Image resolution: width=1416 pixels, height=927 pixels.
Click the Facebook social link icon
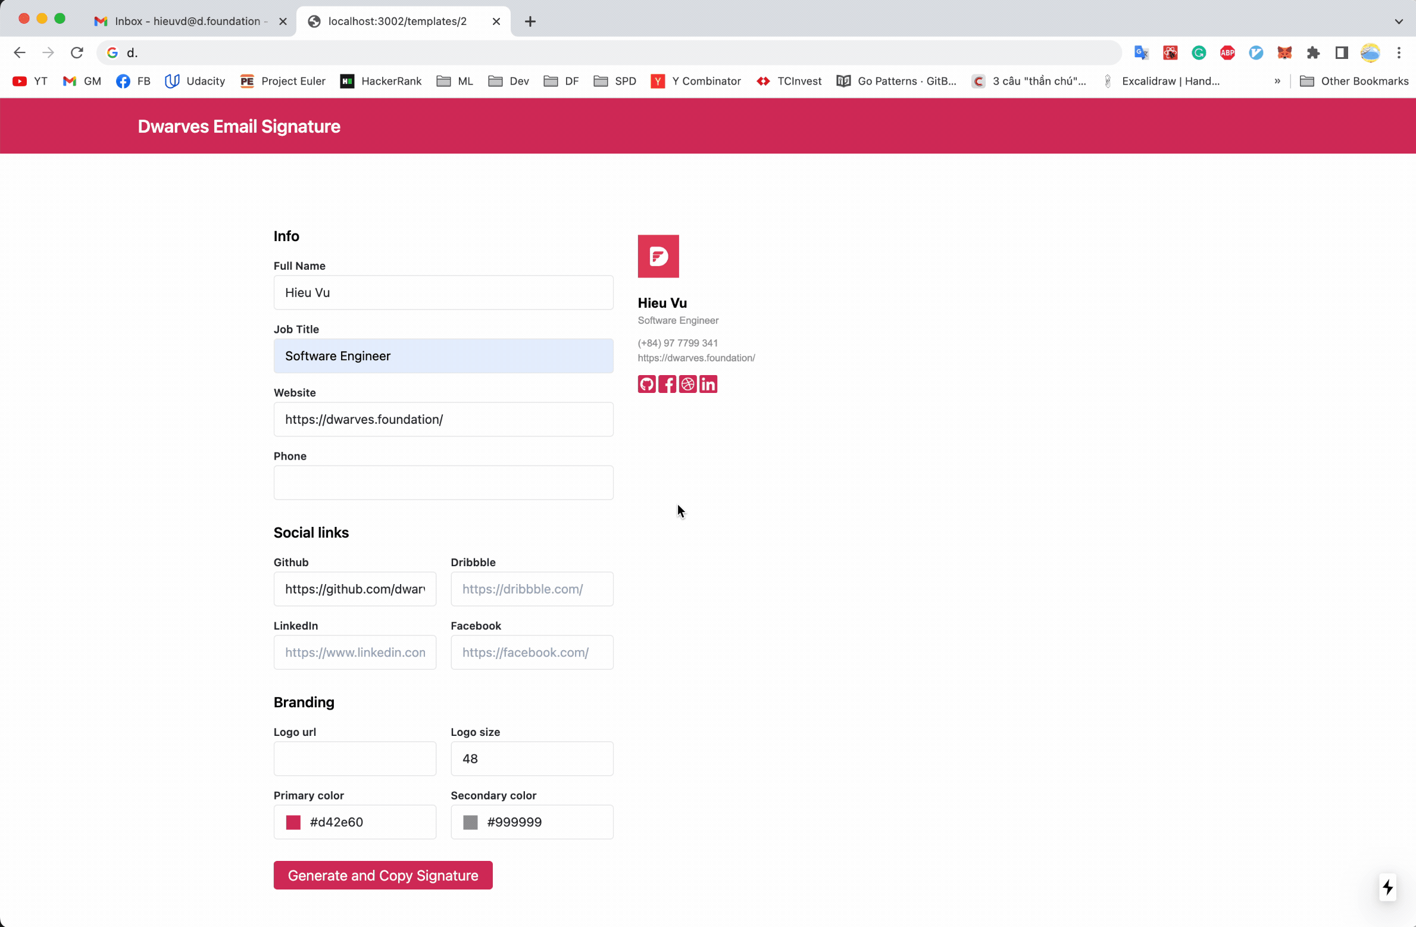click(x=667, y=384)
